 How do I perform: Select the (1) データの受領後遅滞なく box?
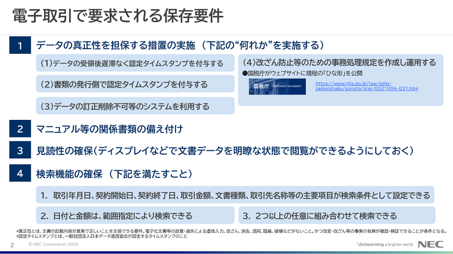point(135,63)
